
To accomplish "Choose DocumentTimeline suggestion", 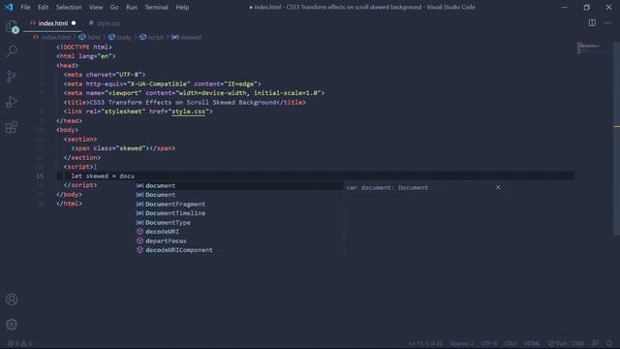I will tap(239, 213).
